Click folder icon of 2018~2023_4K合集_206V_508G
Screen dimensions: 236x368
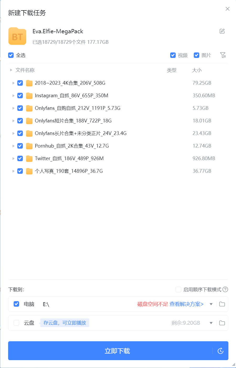pyautogui.click(x=29, y=83)
